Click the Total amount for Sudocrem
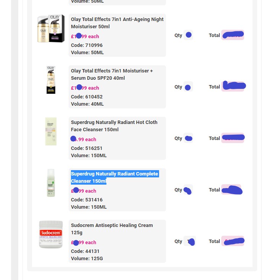This screenshot has height=280, width=280. pyautogui.click(x=232, y=241)
